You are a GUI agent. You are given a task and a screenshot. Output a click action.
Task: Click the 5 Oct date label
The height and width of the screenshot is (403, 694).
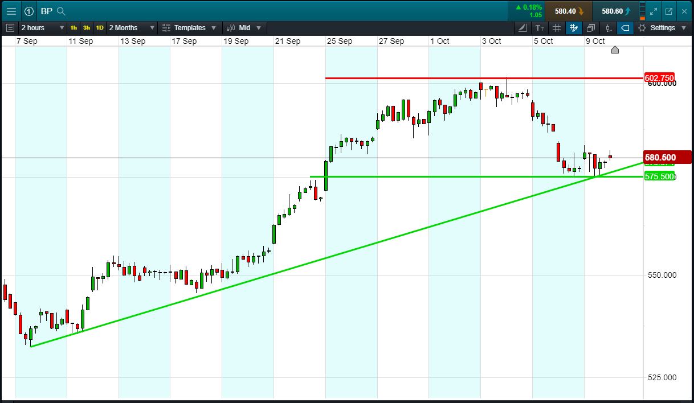click(x=543, y=41)
